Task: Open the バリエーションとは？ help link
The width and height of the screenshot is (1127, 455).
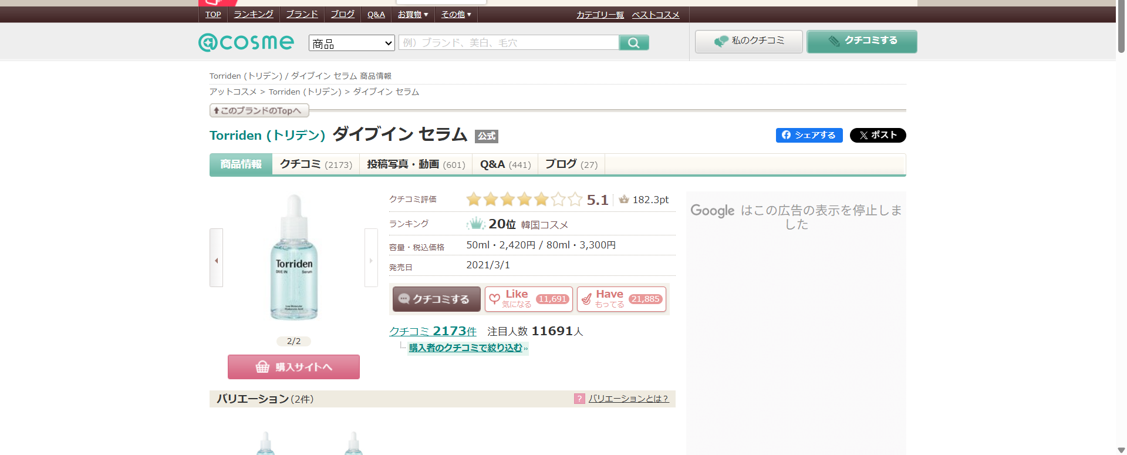Action: tap(629, 399)
